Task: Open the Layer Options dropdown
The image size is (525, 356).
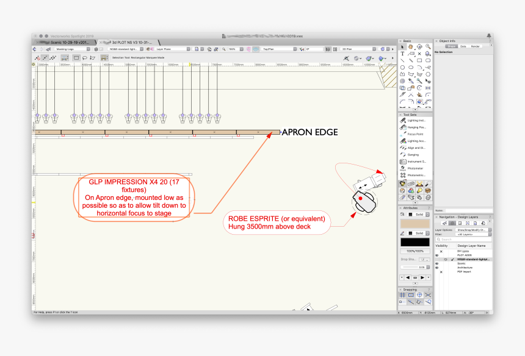Action: 472,230
